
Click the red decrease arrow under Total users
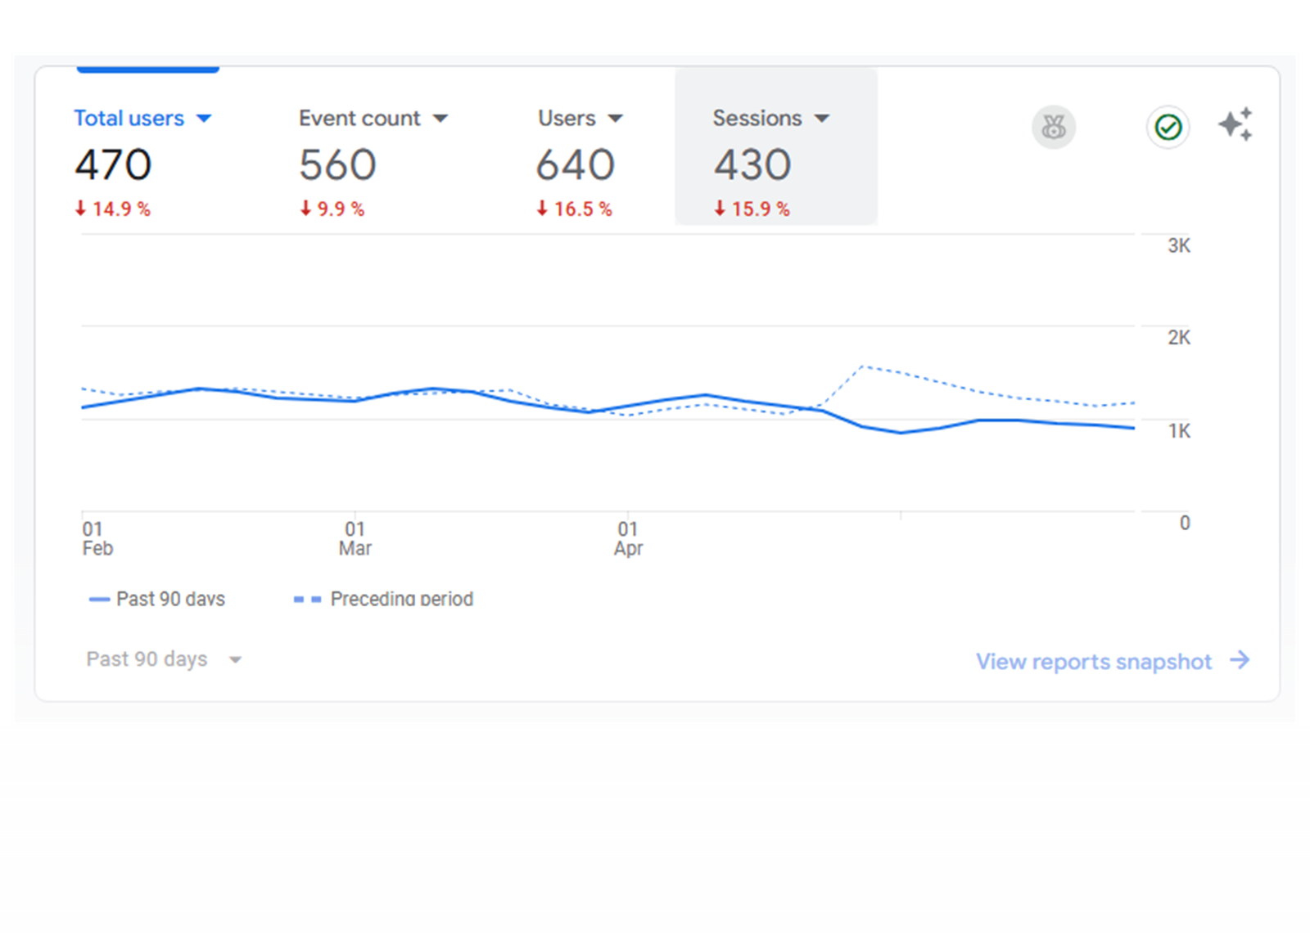pyautogui.click(x=80, y=209)
